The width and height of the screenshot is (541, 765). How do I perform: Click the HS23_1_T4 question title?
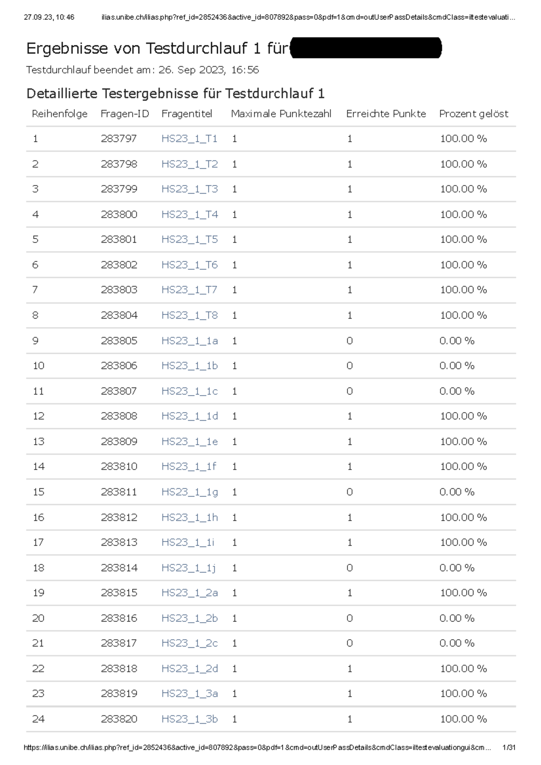click(x=189, y=214)
